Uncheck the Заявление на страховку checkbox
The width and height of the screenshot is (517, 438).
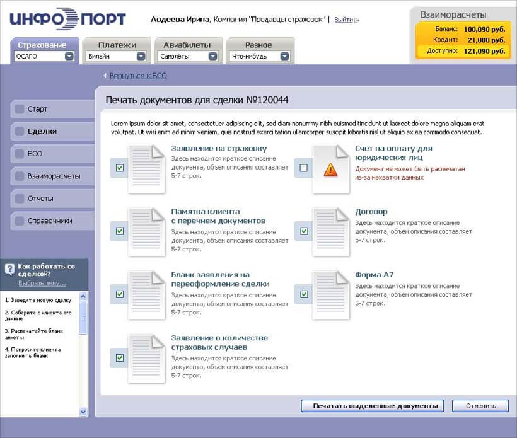[120, 168]
